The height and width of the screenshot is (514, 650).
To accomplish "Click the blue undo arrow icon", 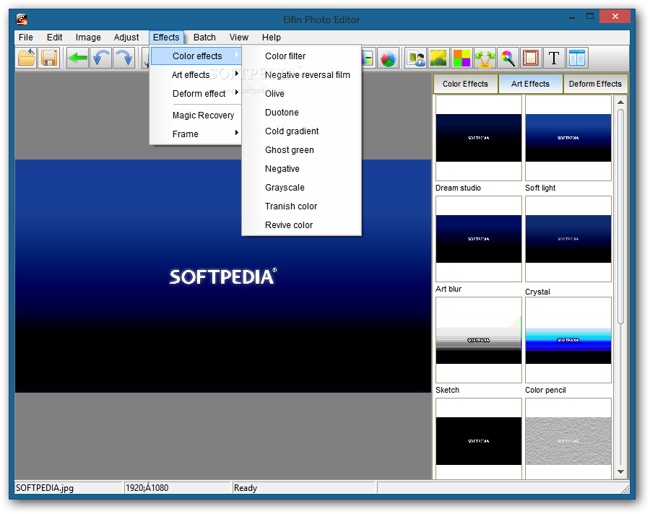I will (100, 58).
